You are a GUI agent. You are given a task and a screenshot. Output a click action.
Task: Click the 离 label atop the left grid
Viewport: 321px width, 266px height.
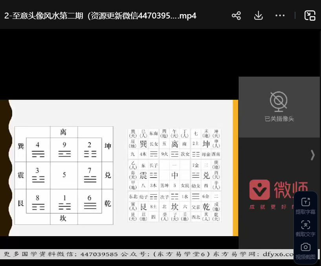[x=63, y=132]
